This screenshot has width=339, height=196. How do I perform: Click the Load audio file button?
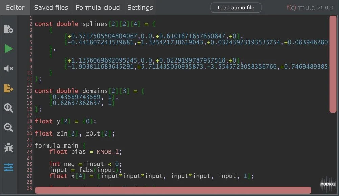tap(236, 7)
